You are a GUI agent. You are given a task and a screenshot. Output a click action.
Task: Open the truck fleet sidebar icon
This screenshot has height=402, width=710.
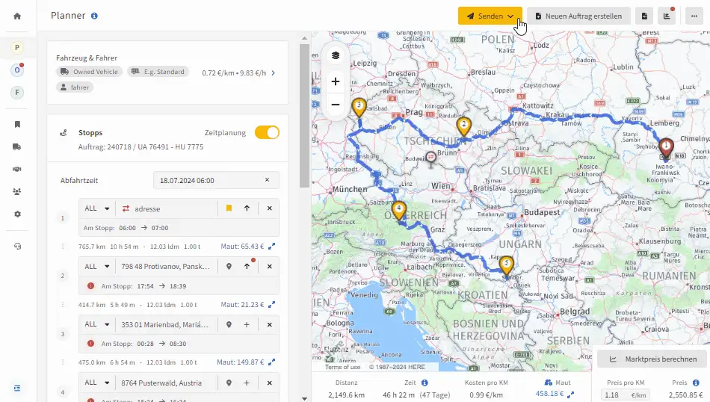(x=17, y=146)
